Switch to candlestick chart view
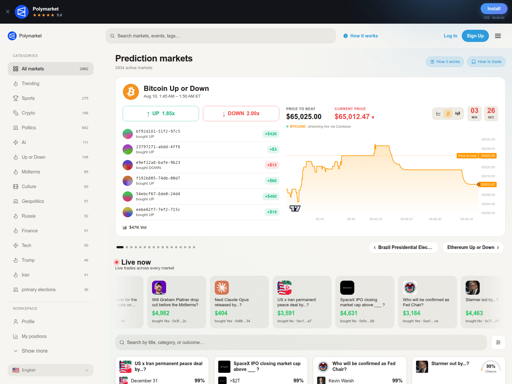 (x=458, y=114)
